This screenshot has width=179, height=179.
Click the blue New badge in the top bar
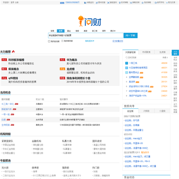[62, 2]
